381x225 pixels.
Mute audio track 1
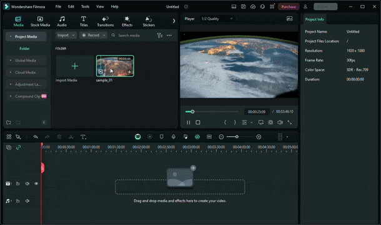point(27,201)
